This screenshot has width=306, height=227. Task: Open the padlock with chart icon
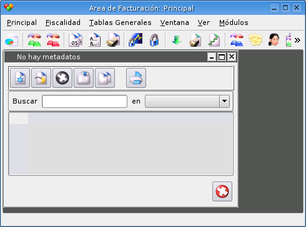click(136, 40)
